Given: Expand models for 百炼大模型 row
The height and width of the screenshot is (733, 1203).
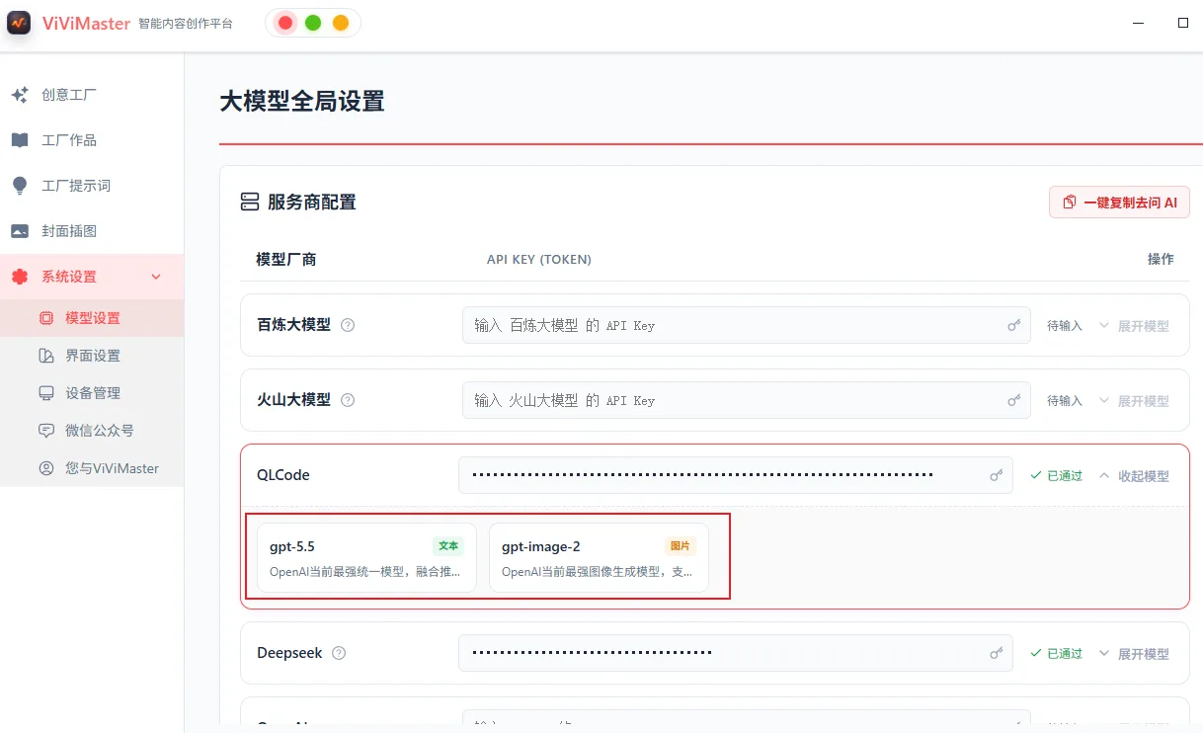Looking at the screenshot, I should pos(1134,326).
